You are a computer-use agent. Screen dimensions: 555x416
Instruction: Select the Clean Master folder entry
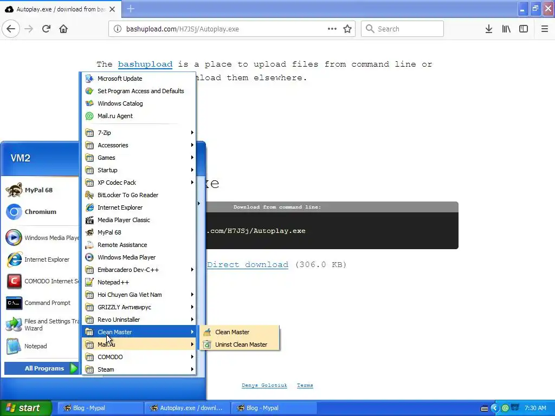pyautogui.click(x=139, y=332)
